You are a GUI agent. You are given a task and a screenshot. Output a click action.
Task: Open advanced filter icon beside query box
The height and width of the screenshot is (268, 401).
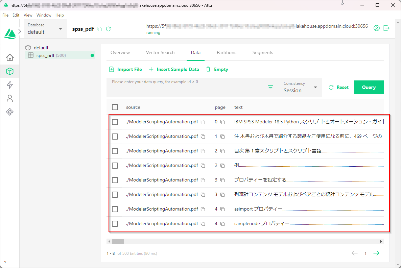click(270, 88)
